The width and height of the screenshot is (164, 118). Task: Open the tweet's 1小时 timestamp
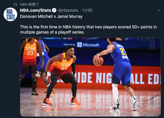point(87,10)
